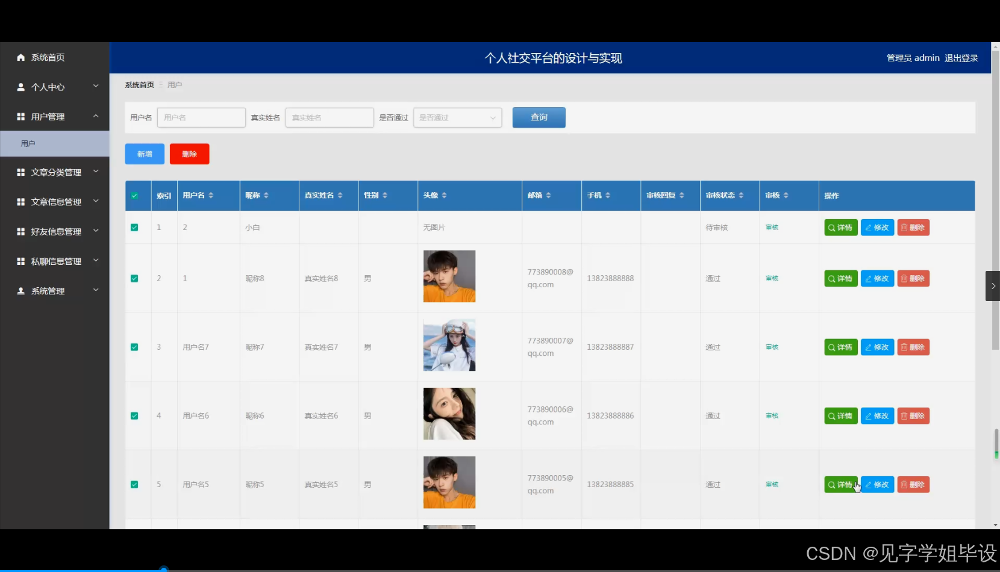Click the page vertical scrollbar thumb
Viewport: 1000px width, 572px height.
click(x=995, y=199)
